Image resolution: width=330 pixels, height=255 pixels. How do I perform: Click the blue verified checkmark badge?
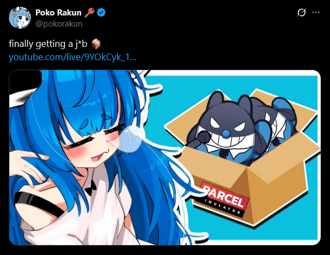point(101,13)
